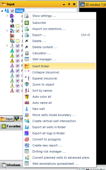
Task: Choose Delete content... menu entry
Action: tap(60, 47)
